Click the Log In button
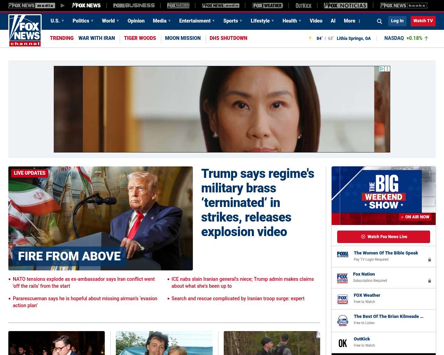The height and width of the screenshot is (355, 444). pos(397,21)
